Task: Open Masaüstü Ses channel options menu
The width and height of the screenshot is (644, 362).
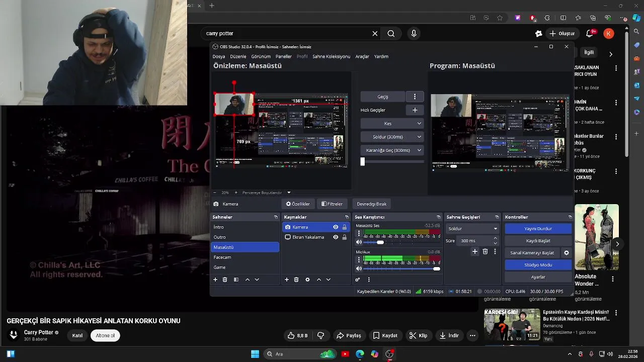Action: pos(359,234)
